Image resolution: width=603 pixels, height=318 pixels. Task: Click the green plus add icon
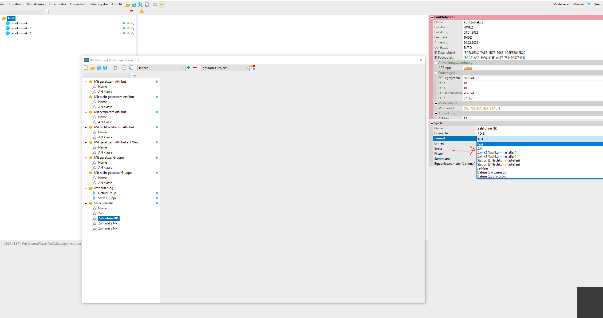pyautogui.click(x=188, y=68)
